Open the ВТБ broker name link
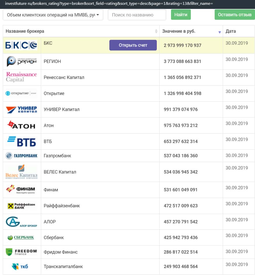The height and width of the screenshot is (275, 255). pos(48,141)
